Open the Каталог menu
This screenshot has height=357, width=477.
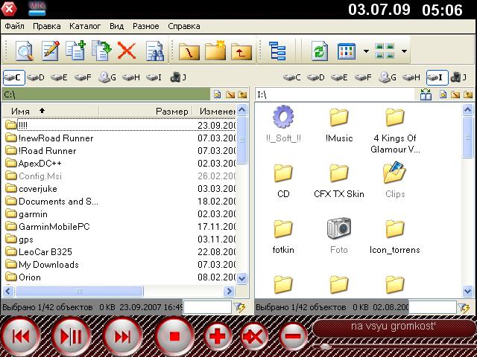click(x=85, y=26)
